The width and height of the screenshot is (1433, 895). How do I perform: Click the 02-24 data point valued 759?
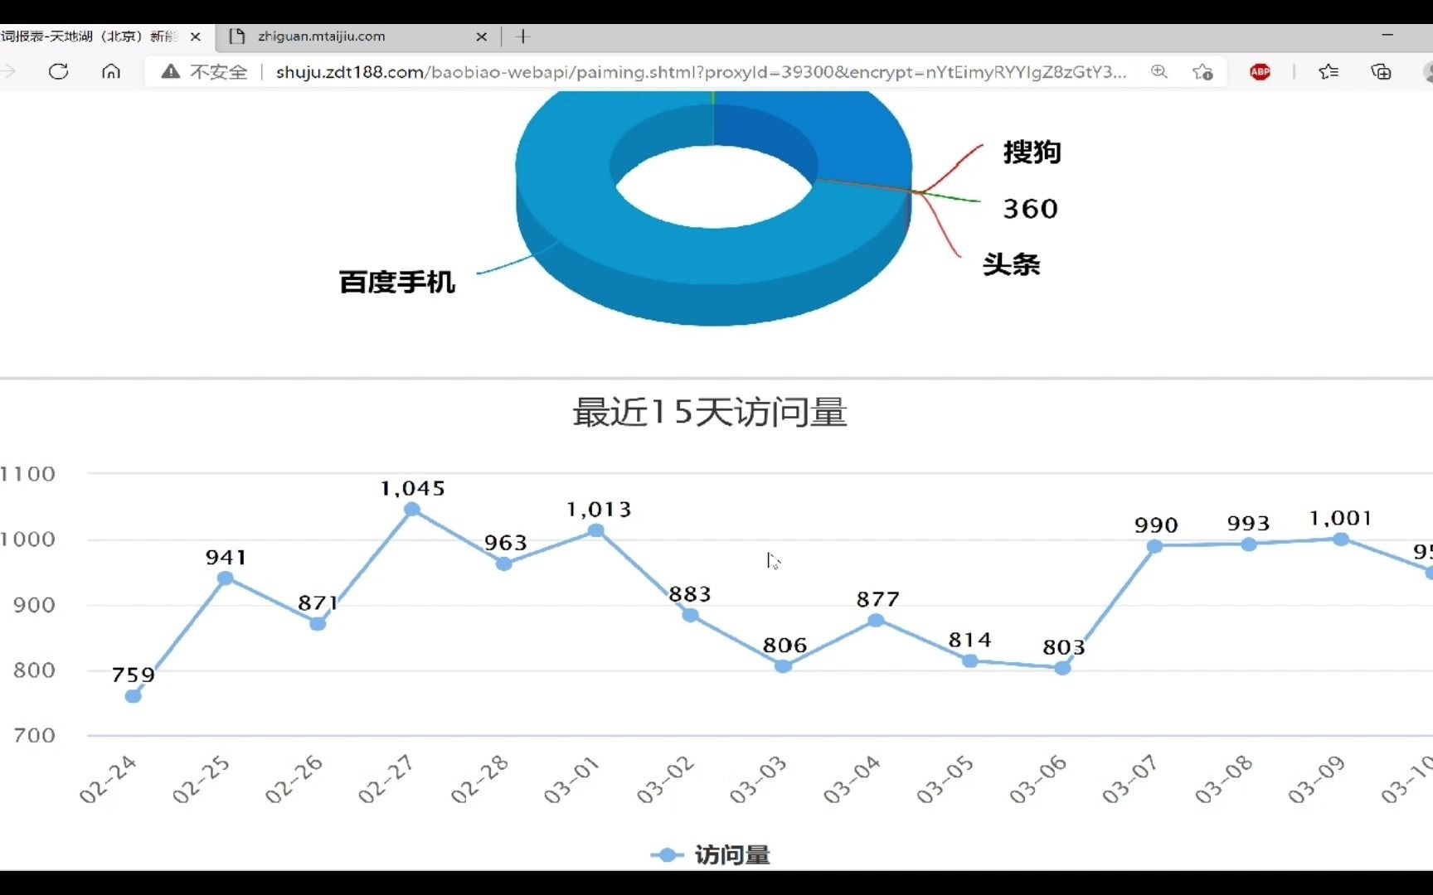click(x=133, y=696)
